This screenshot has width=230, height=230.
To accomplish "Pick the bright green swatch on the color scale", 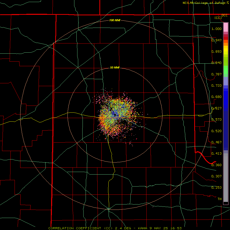I will (226, 70).
